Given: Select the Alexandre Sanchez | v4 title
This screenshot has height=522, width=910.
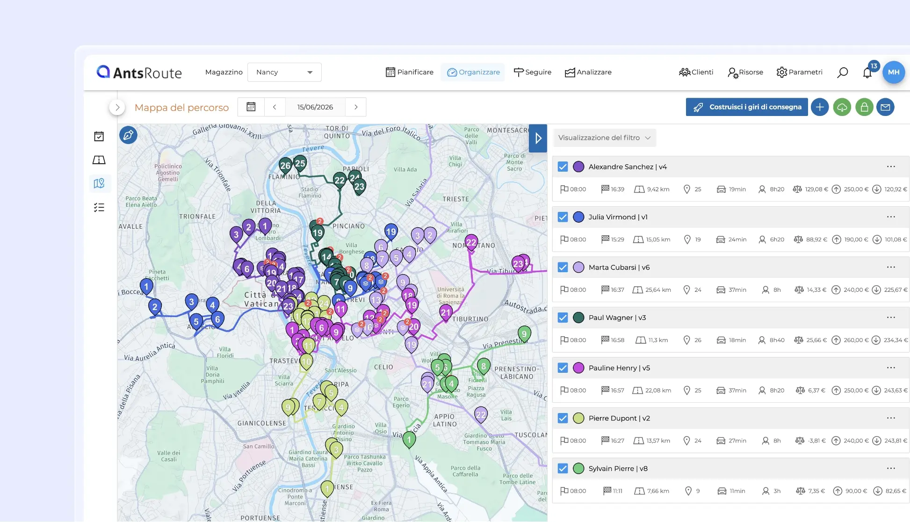Looking at the screenshot, I should click(x=628, y=167).
